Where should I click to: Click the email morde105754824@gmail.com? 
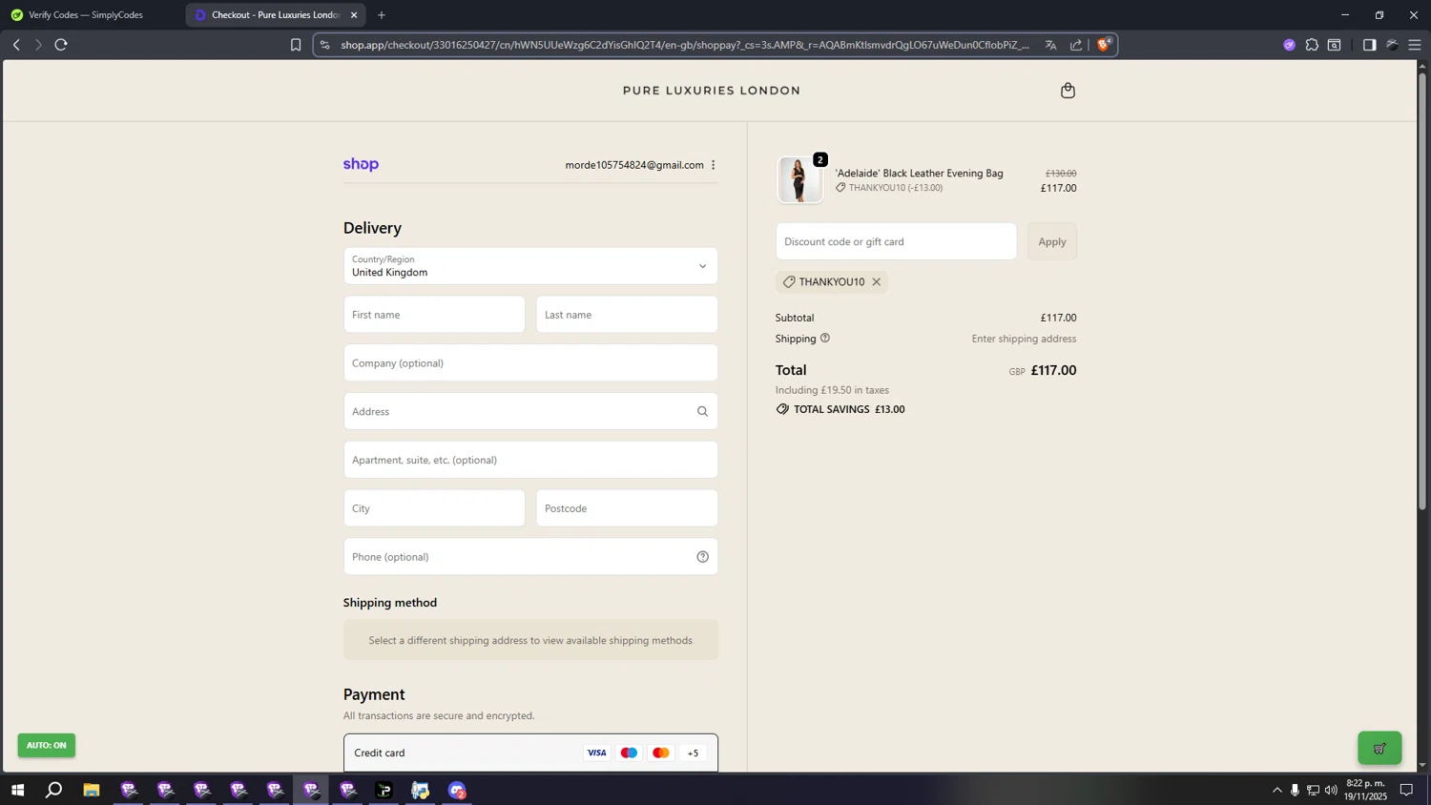634,165
